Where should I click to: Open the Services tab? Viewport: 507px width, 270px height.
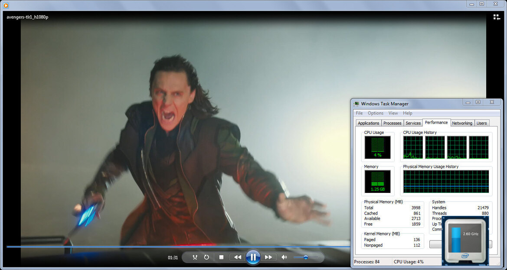click(413, 123)
